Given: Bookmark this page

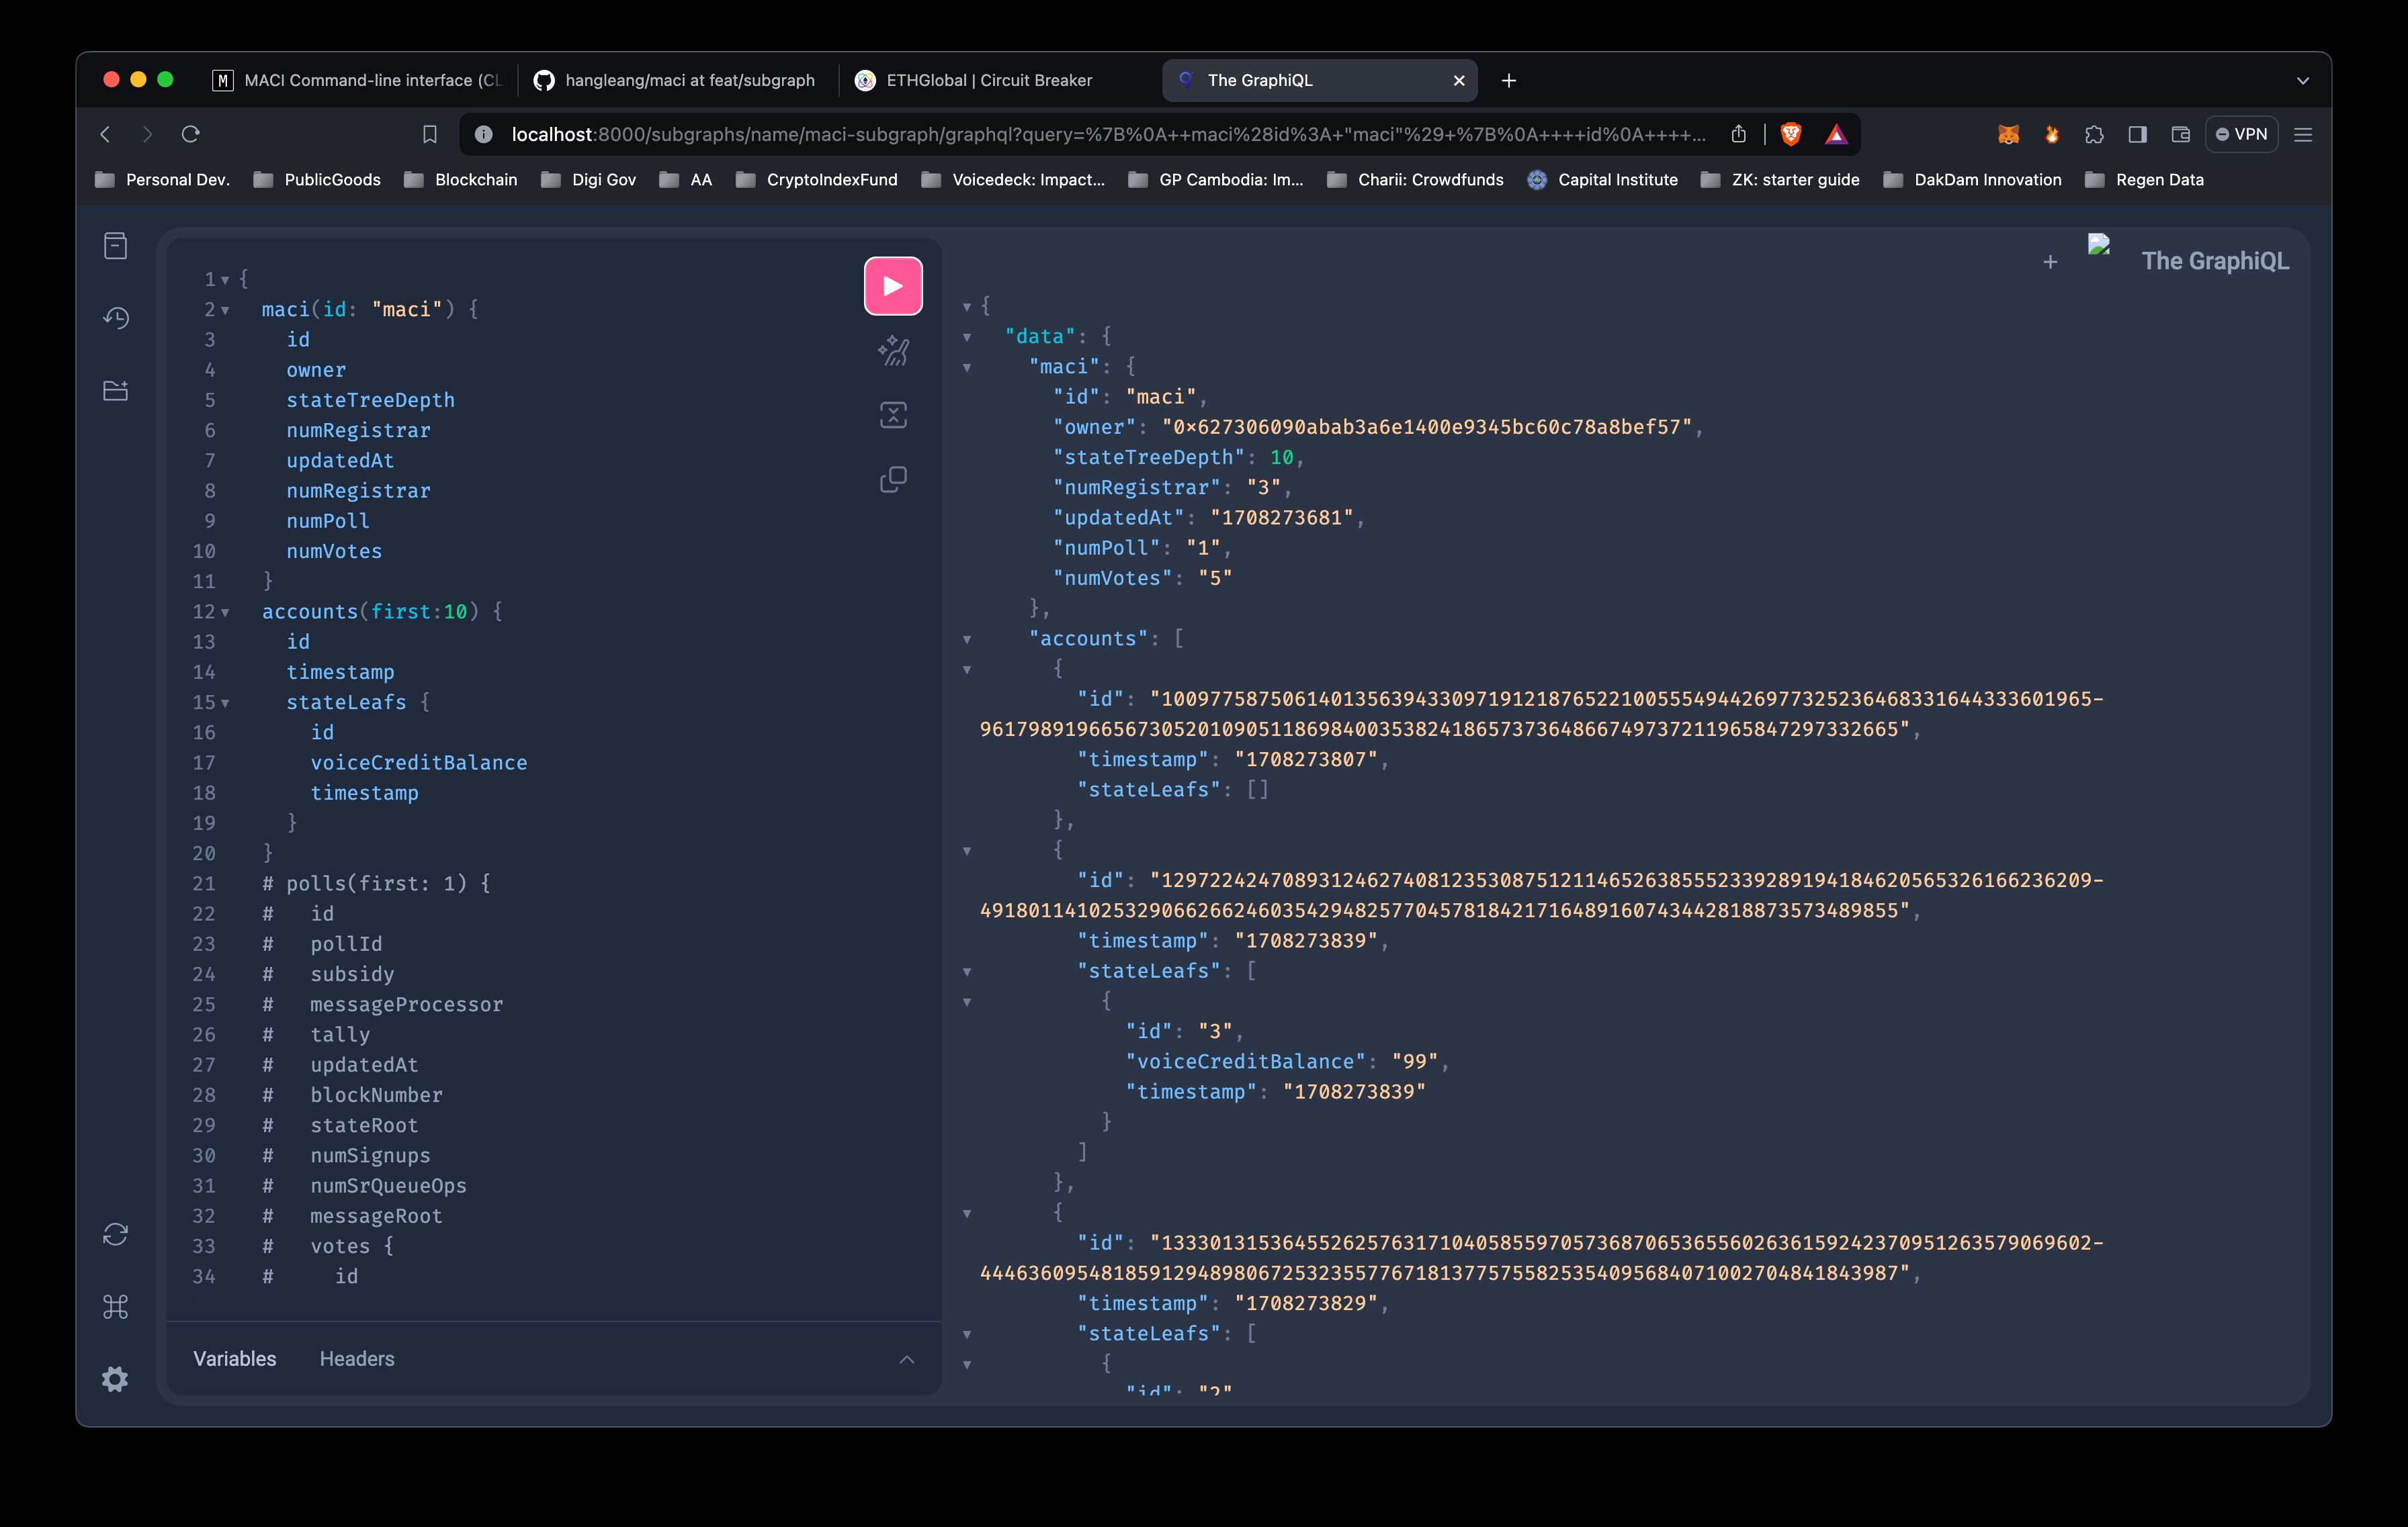Looking at the screenshot, I should (430, 134).
